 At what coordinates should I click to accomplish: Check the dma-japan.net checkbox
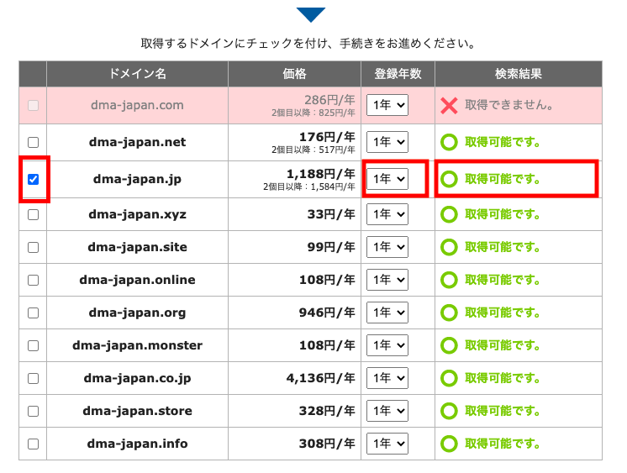(33, 142)
